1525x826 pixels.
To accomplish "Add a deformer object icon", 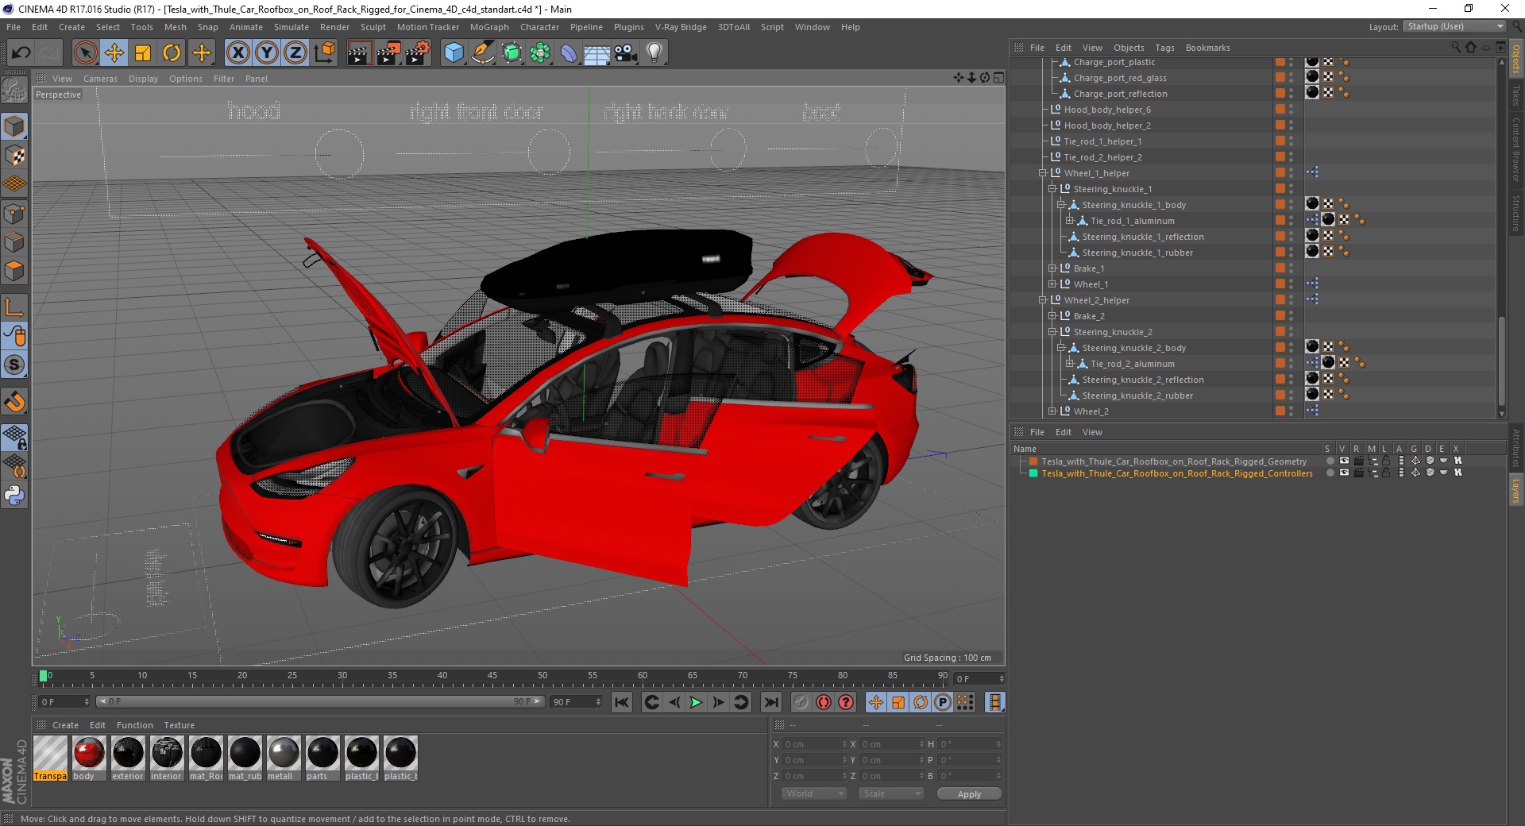I will pos(569,53).
